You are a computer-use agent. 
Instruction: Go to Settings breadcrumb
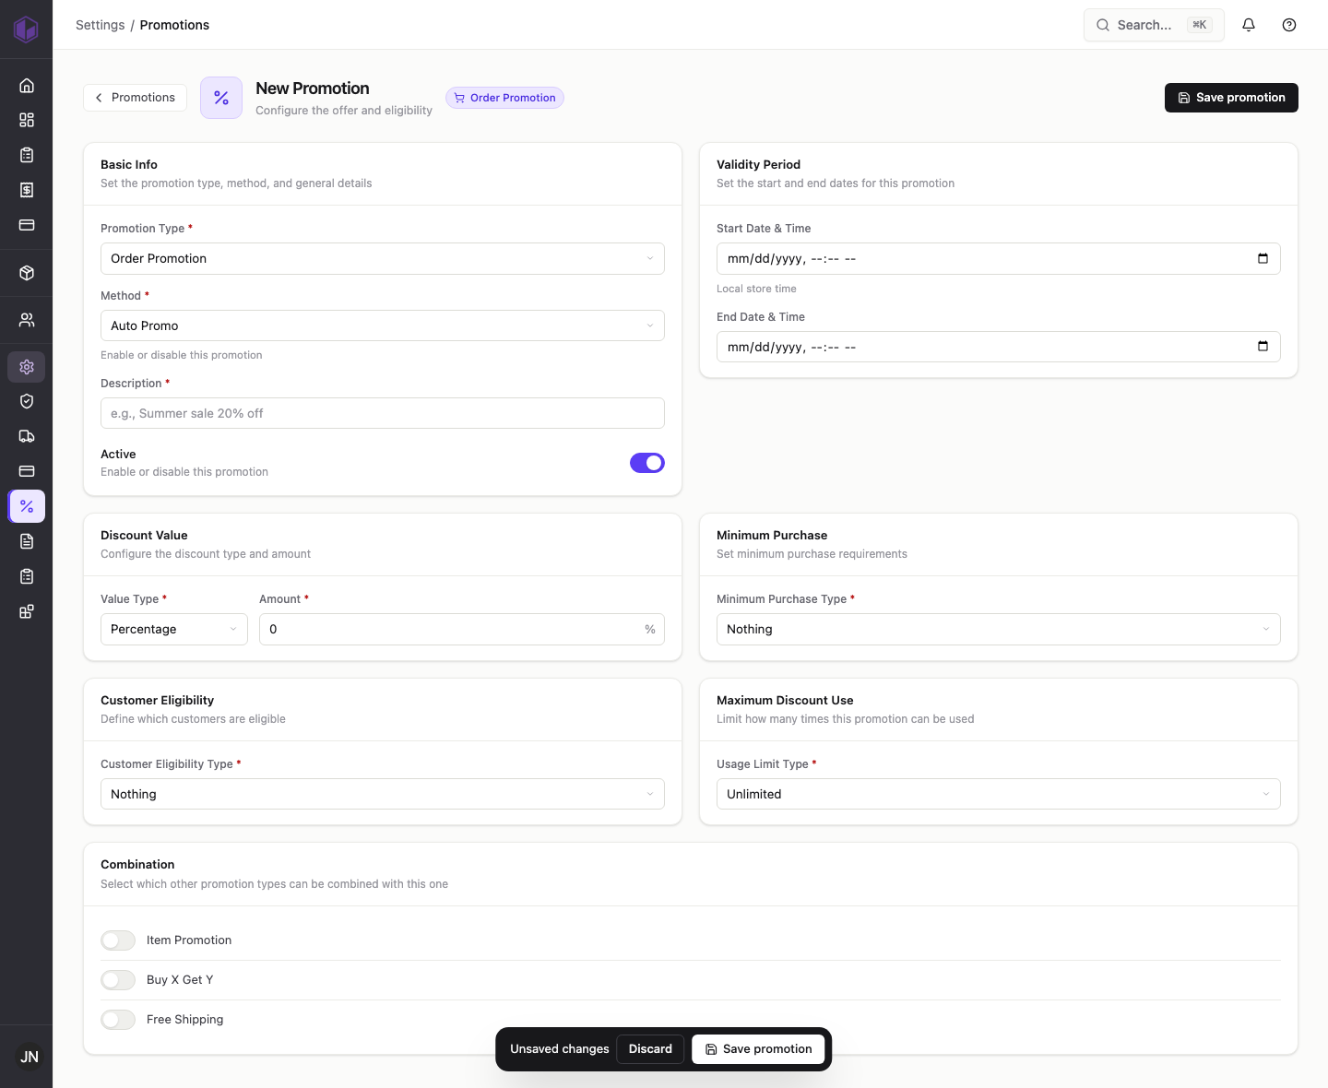pos(100,25)
